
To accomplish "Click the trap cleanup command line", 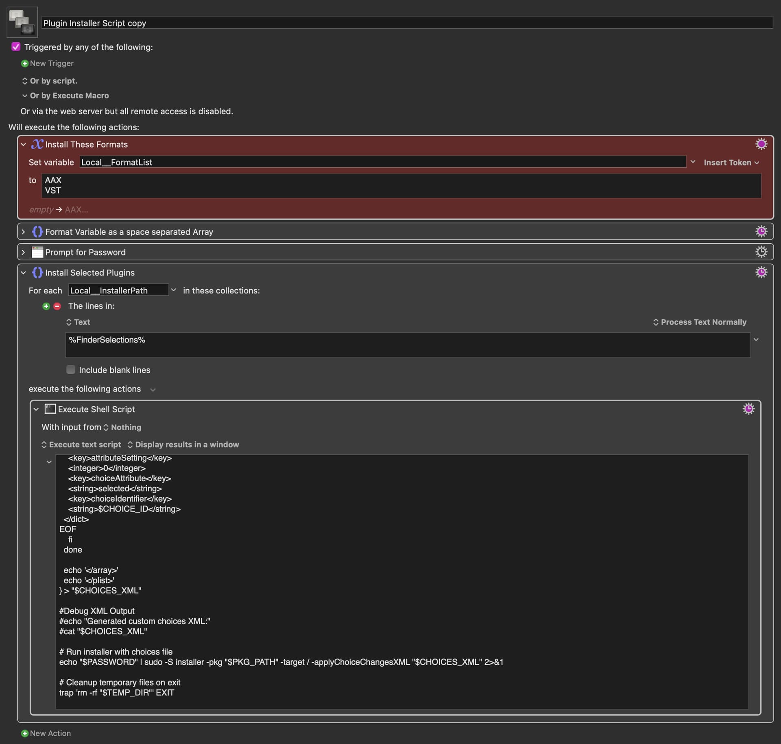I will click(x=117, y=692).
